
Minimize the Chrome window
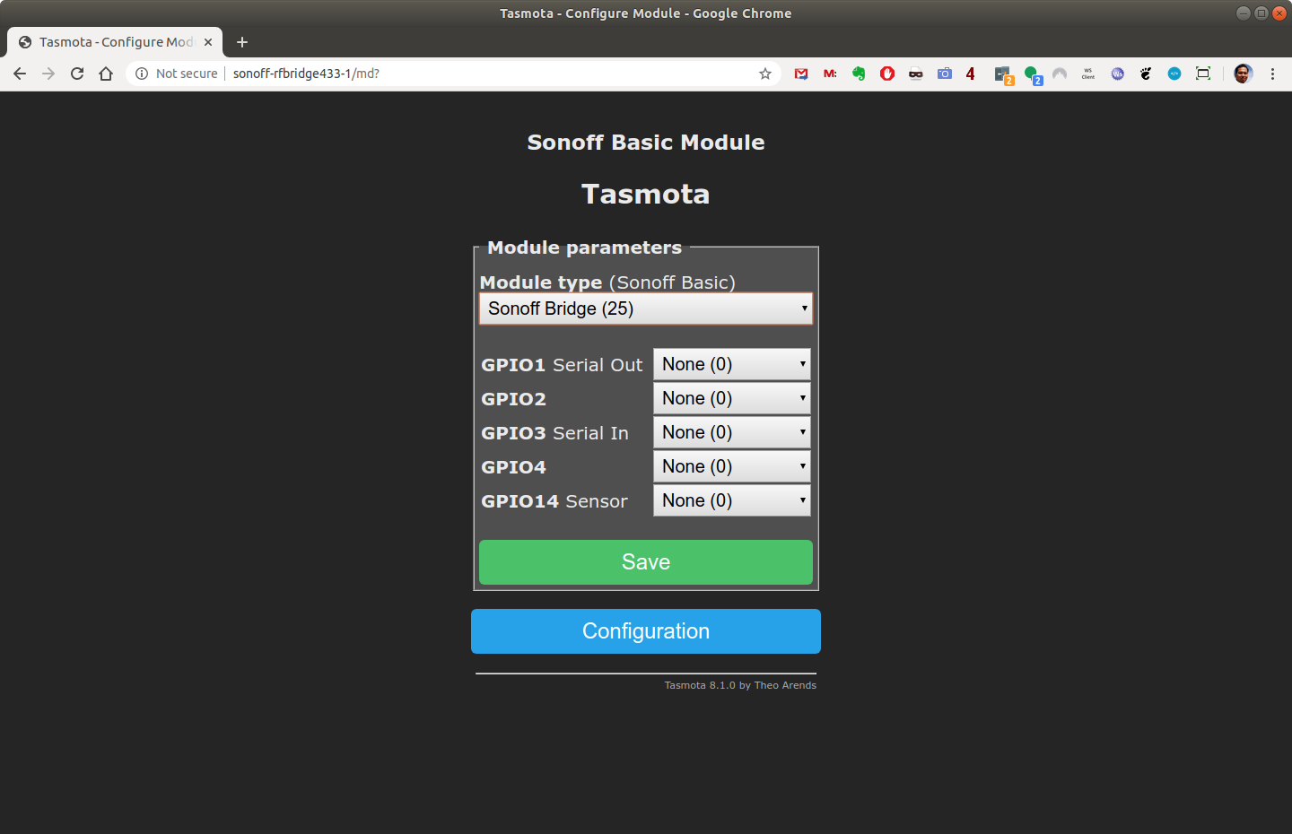click(x=1243, y=13)
